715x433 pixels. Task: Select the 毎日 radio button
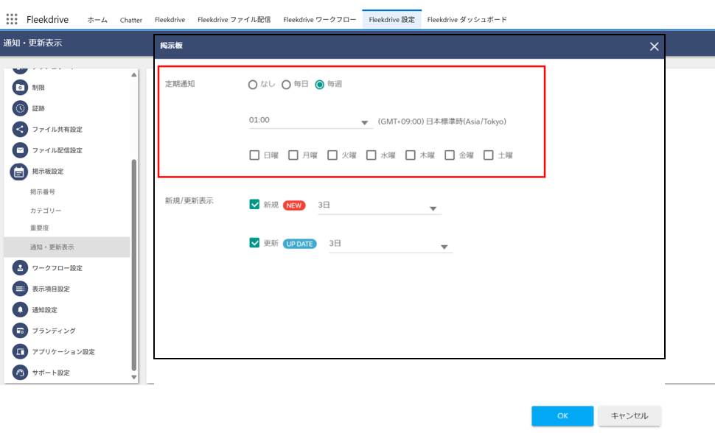click(x=286, y=85)
